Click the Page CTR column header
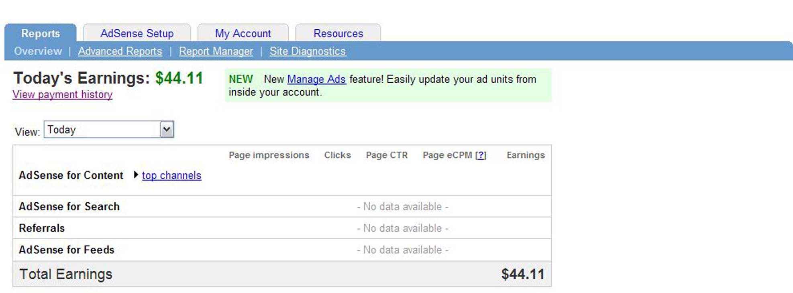The image size is (793, 293). [x=387, y=155]
